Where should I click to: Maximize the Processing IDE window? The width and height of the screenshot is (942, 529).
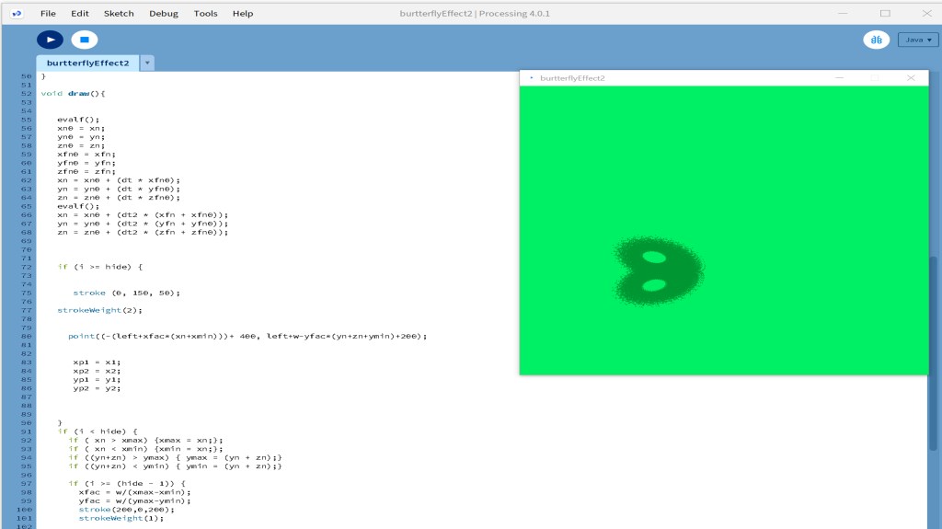pyautogui.click(x=885, y=14)
